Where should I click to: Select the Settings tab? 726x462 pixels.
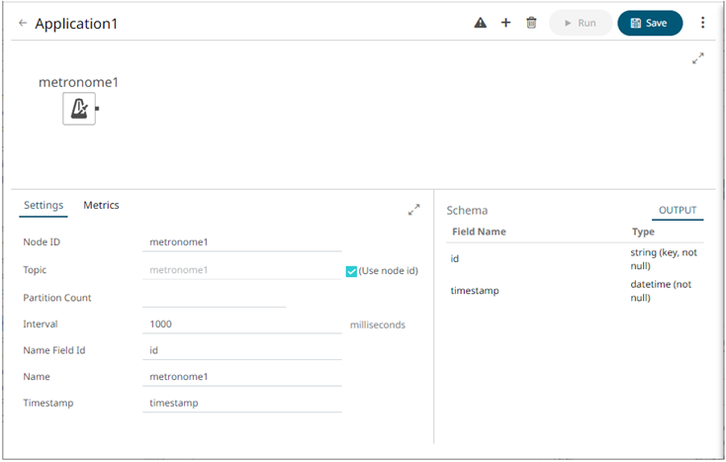pyautogui.click(x=44, y=206)
